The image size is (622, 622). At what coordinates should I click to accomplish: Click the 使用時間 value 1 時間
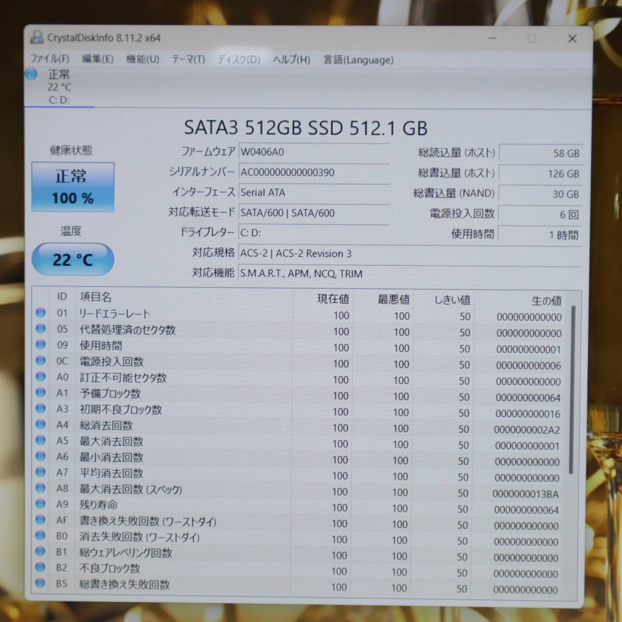pyautogui.click(x=541, y=235)
